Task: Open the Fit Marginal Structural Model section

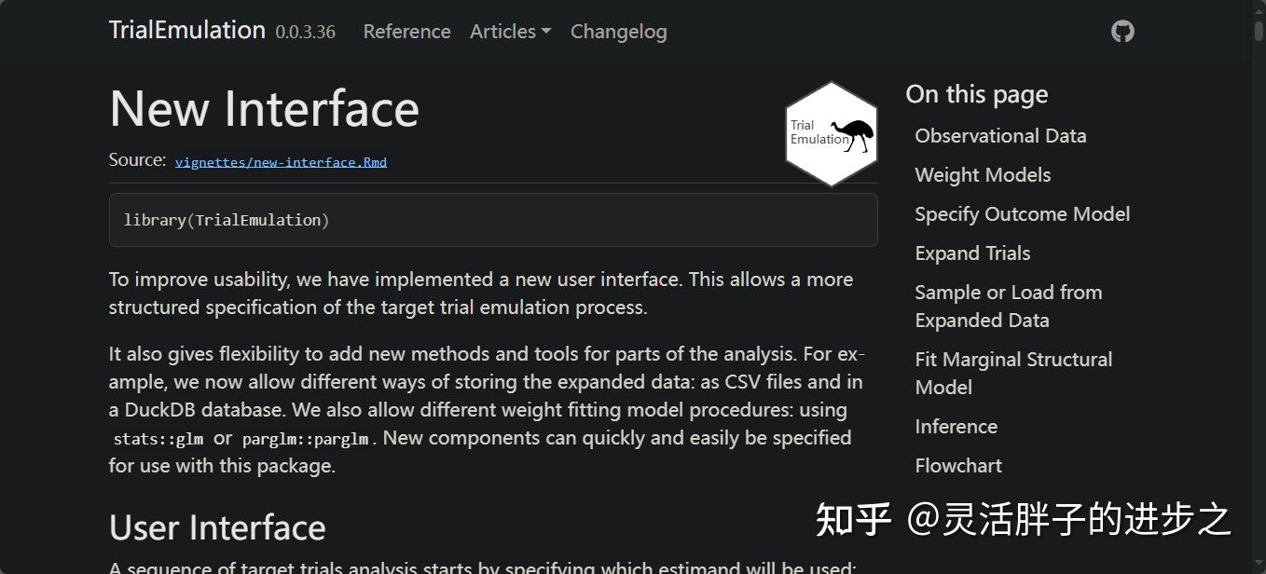Action: pos(1013,373)
